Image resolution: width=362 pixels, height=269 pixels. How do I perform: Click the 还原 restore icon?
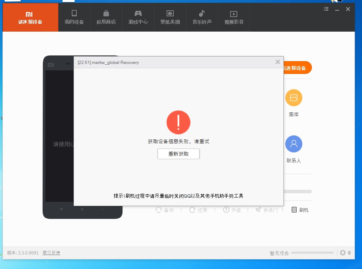click(198, 210)
